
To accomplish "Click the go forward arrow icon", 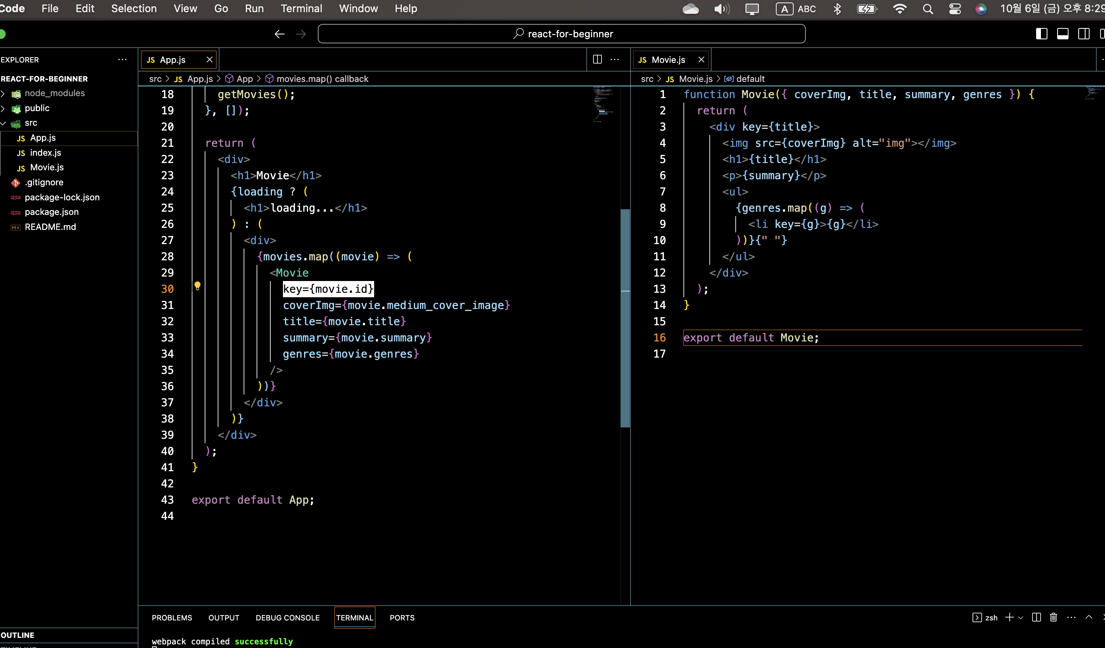I will click(301, 34).
